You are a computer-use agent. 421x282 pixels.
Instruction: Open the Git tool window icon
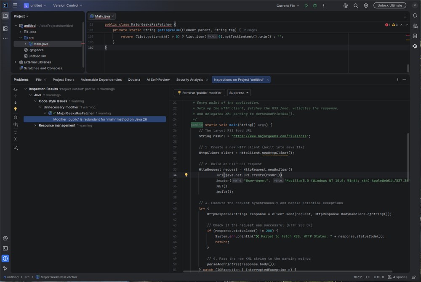5,268
